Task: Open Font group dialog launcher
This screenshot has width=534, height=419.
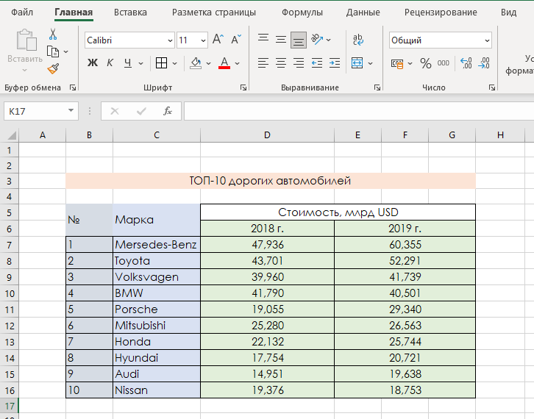Action: pyautogui.click(x=243, y=87)
